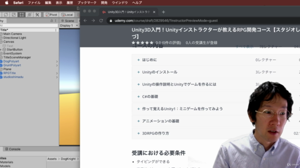
Task: Select studioshimadu prefab in Hierarchy
Action: pyautogui.click(x=14, y=77)
